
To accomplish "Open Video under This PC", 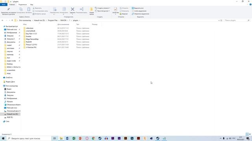I will 9,89.
